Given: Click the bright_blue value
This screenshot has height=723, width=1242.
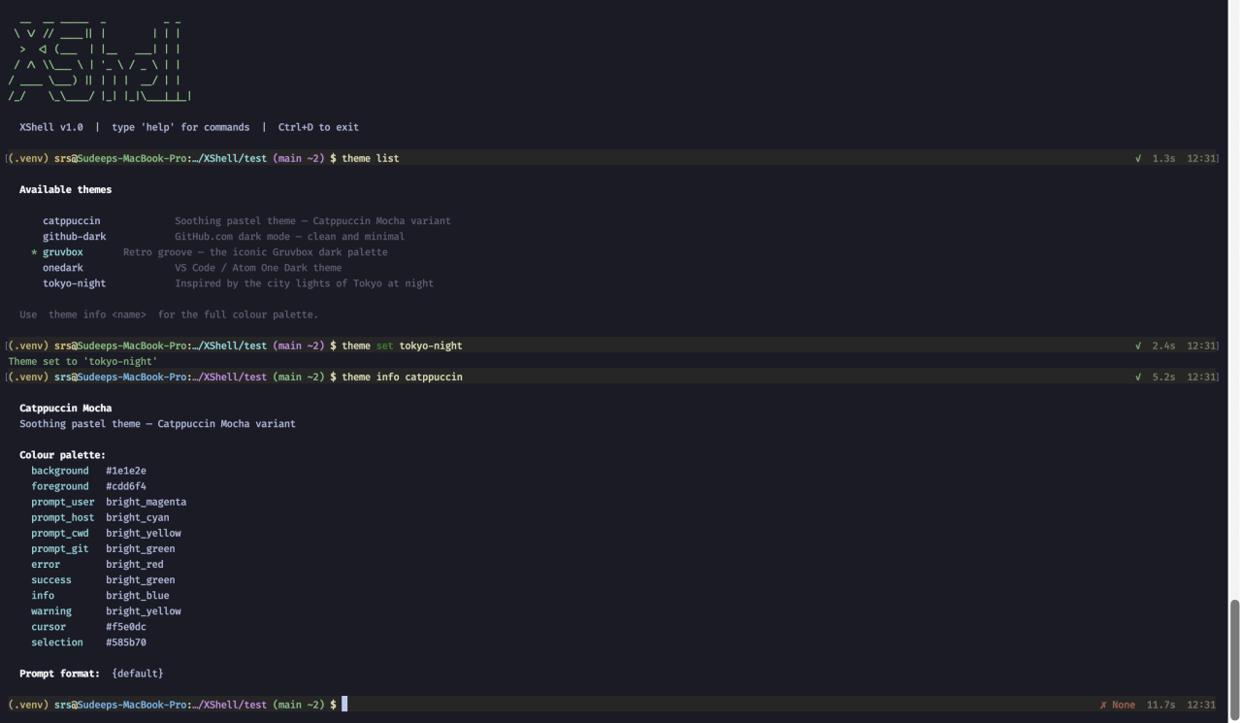Looking at the screenshot, I should tap(137, 596).
